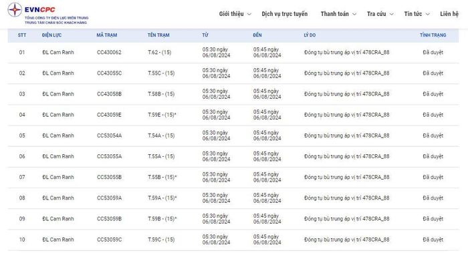The height and width of the screenshot is (253, 468).
Task: Click the EVNCPC star logo icon
Action: click(15, 10)
